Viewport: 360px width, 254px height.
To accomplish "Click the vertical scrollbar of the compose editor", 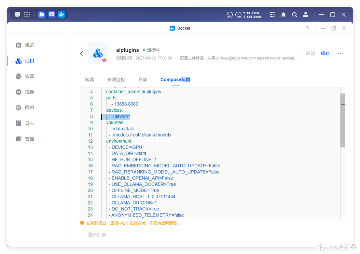I will pos(343,120).
